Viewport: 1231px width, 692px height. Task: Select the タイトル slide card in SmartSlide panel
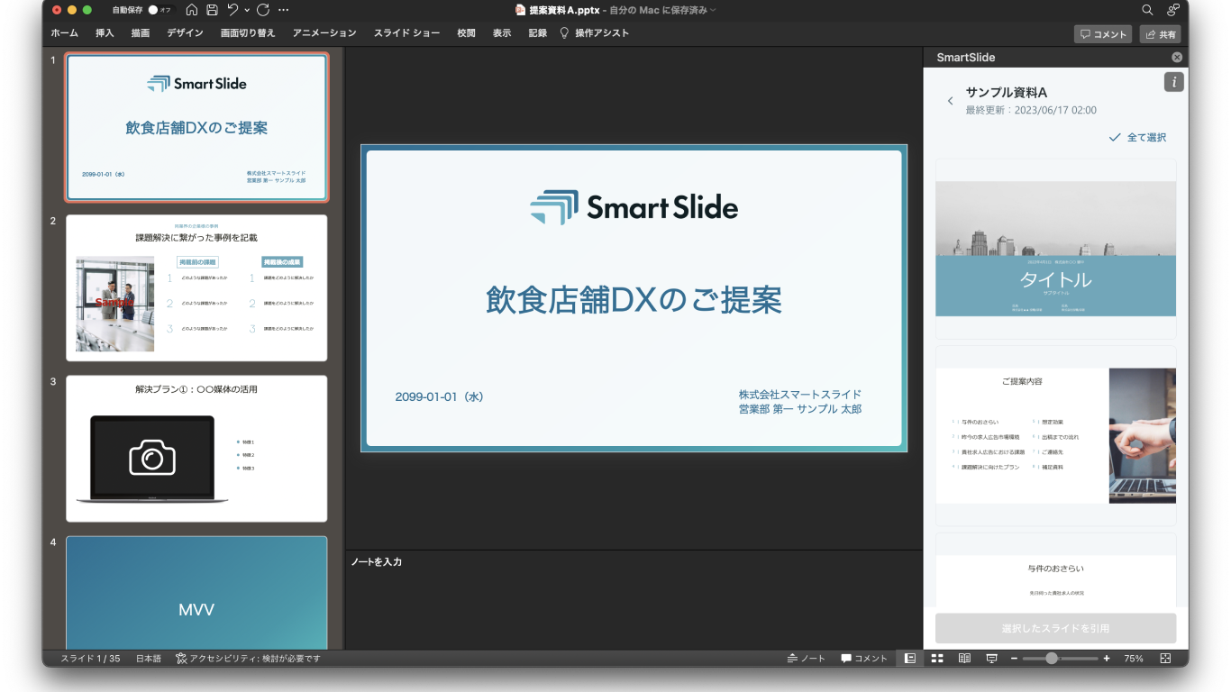[1055, 249]
